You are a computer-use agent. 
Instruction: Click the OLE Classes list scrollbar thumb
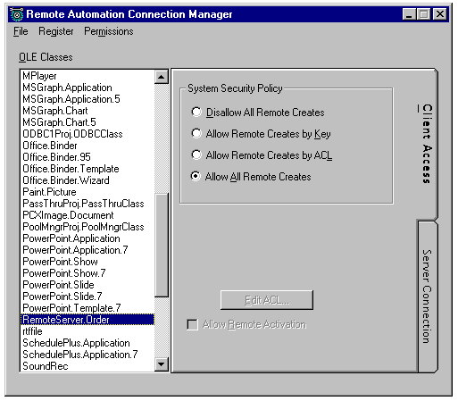coord(162,245)
